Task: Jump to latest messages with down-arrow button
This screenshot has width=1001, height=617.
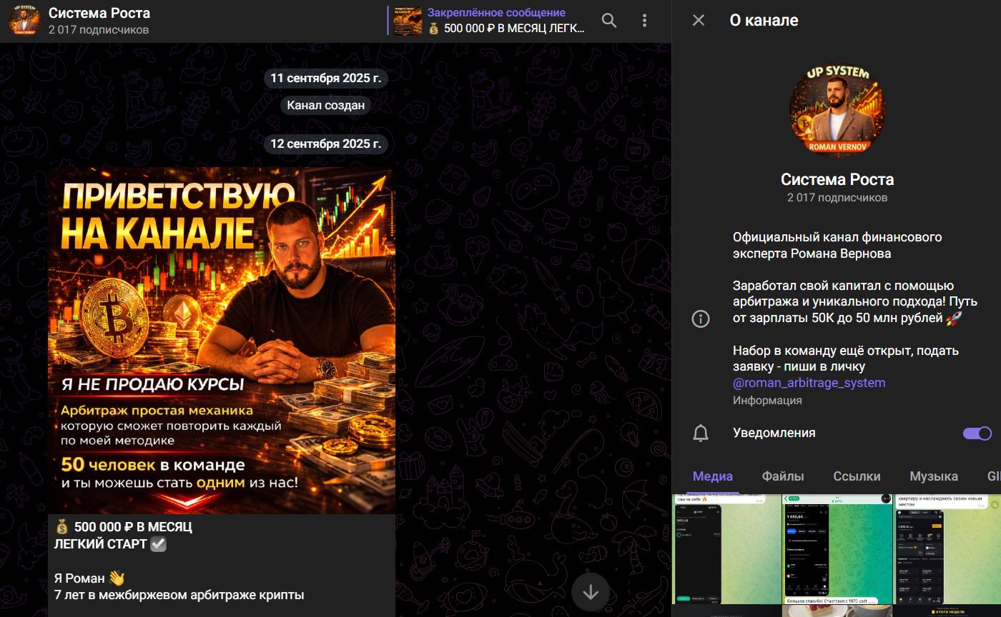Action: (591, 591)
